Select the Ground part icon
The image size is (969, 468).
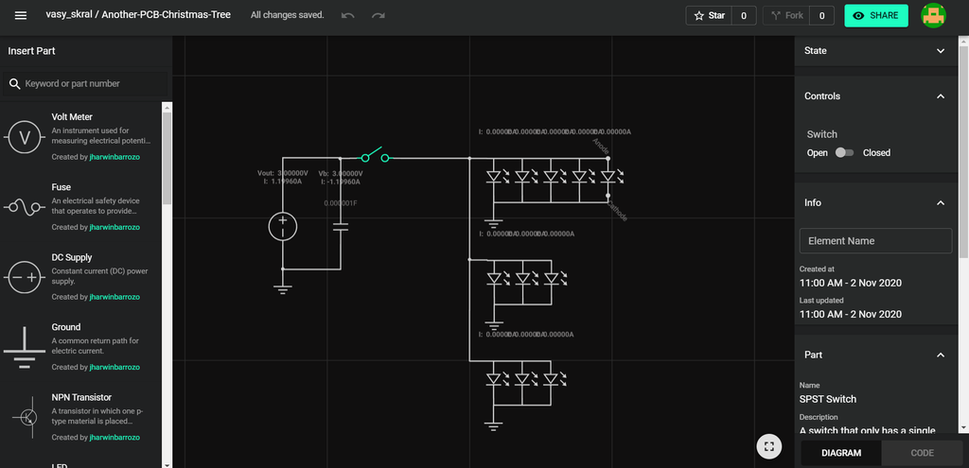tap(24, 348)
